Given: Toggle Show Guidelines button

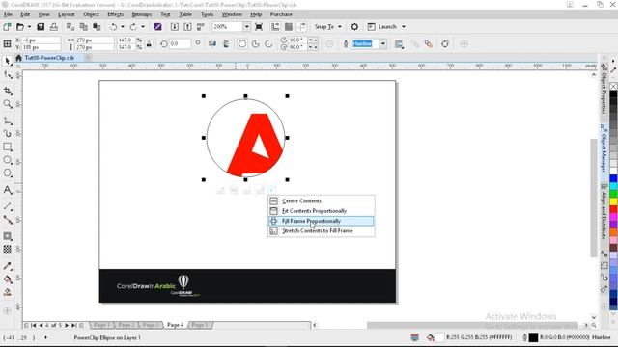Looking at the screenshot, I should pyautogui.click(x=301, y=27).
